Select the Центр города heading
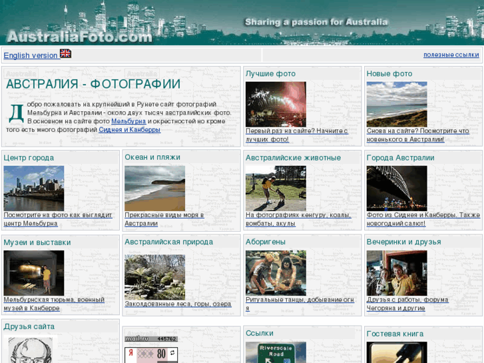 tap(29, 158)
